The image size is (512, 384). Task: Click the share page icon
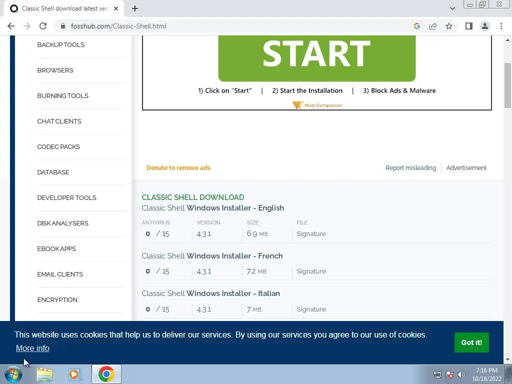[x=433, y=26]
